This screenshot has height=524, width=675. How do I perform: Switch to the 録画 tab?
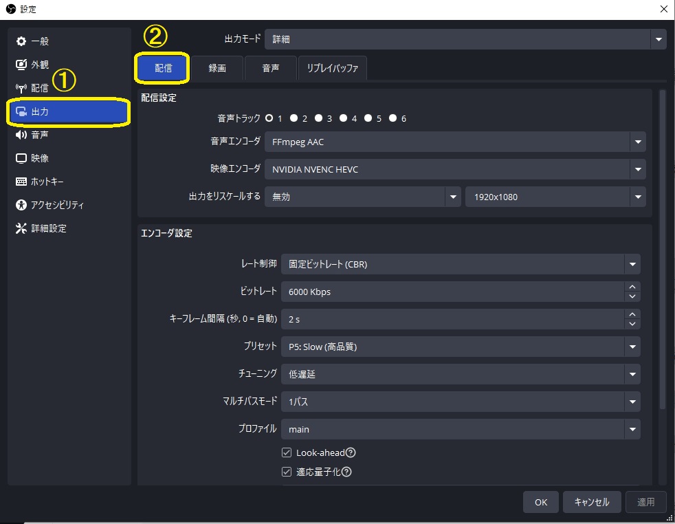click(217, 68)
